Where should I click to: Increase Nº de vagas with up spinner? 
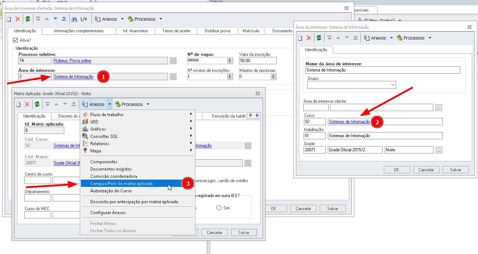coord(230,59)
